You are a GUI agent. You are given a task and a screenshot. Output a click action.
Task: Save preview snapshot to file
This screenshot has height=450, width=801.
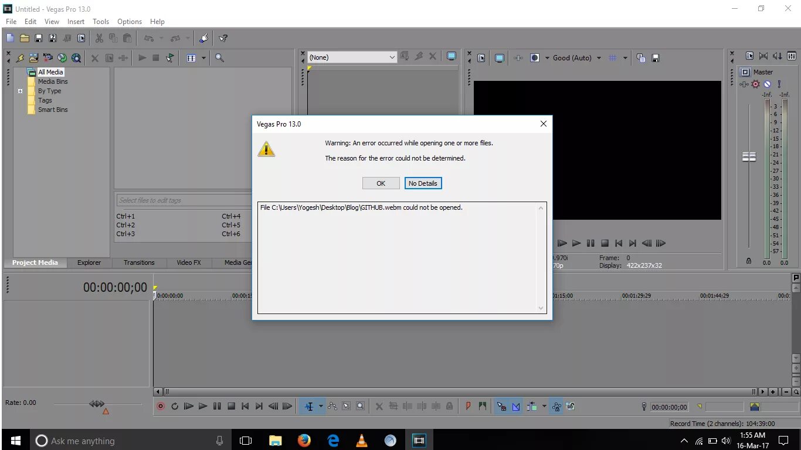[x=656, y=58]
